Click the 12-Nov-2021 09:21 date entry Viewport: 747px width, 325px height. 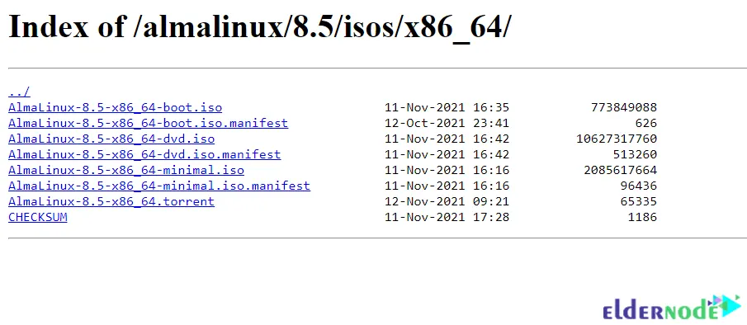447,202
